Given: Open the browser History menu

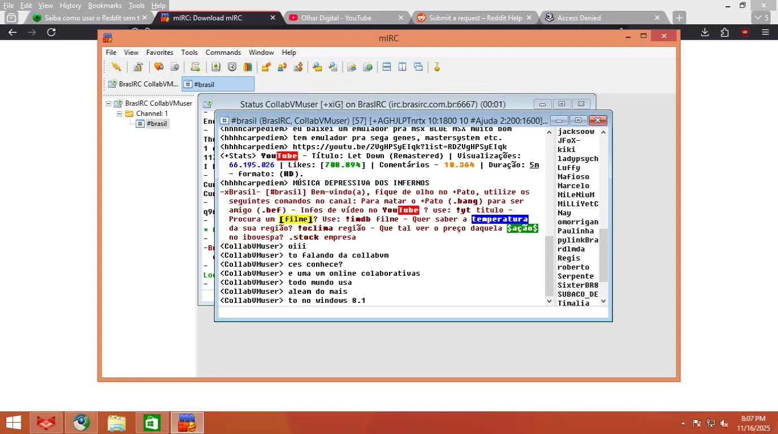Looking at the screenshot, I should pos(70,6).
